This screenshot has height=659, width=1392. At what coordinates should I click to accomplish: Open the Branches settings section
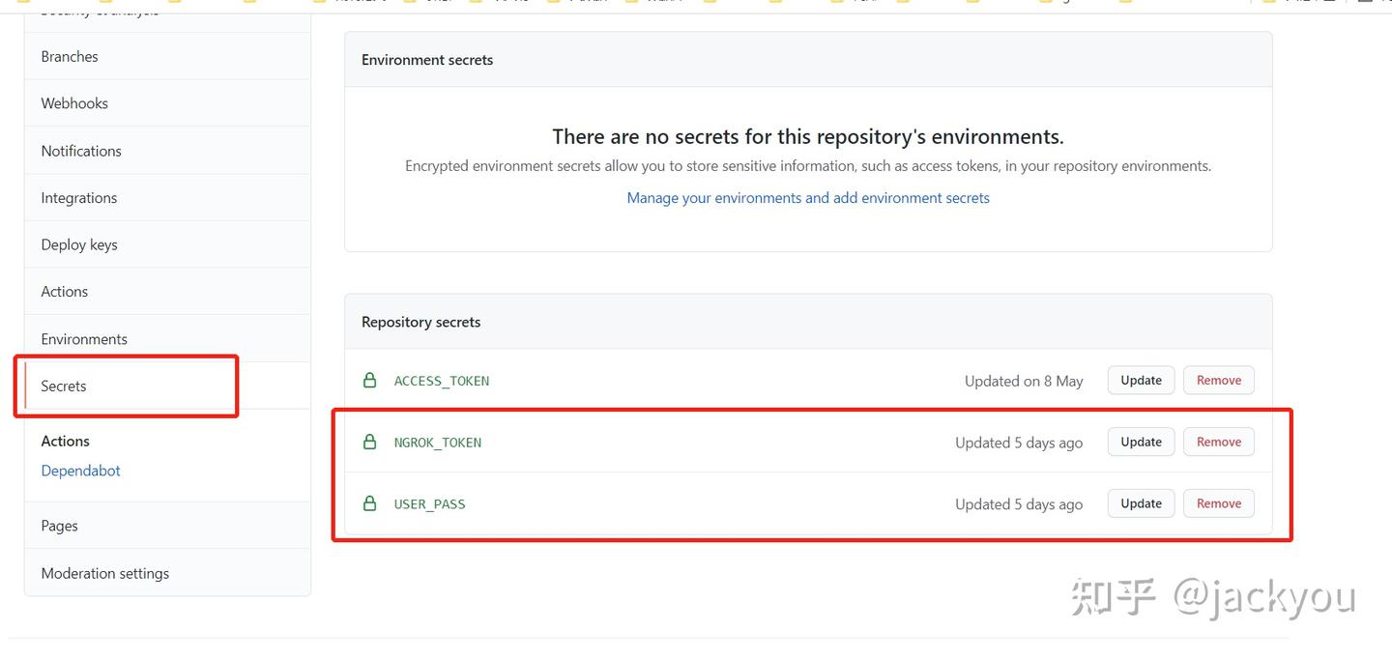(x=69, y=56)
